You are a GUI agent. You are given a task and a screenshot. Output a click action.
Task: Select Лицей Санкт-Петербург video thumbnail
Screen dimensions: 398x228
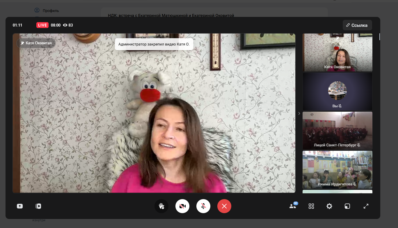point(337,130)
